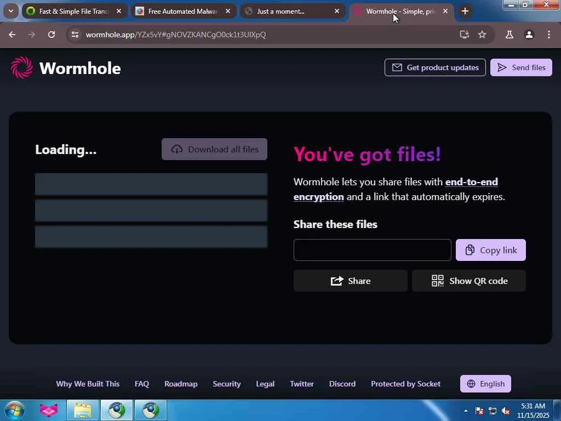
Task: Close the Wormhole tab
Action: pyautogui.click(x=445, y=11)
